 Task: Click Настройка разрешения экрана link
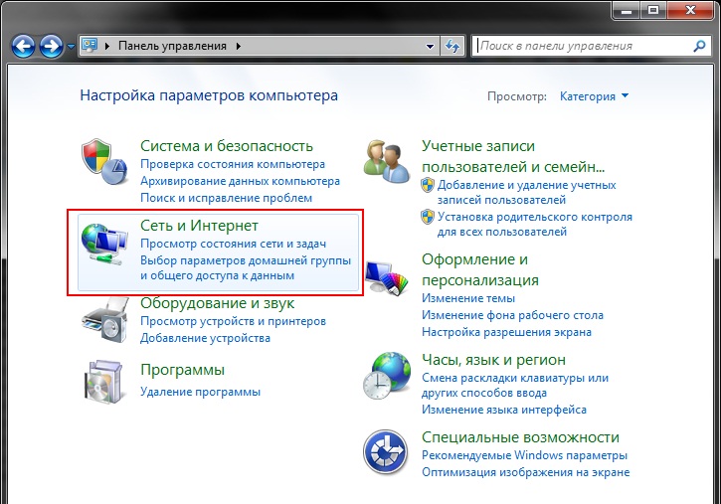[506, 332]
